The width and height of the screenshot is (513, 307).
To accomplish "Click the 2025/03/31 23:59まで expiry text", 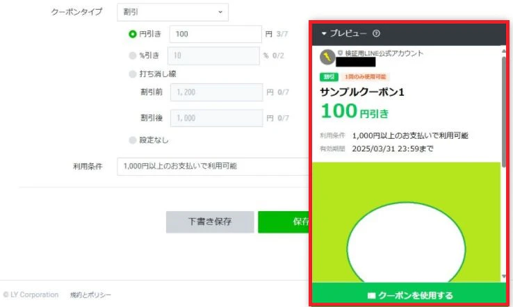I will tap(393, 149).
